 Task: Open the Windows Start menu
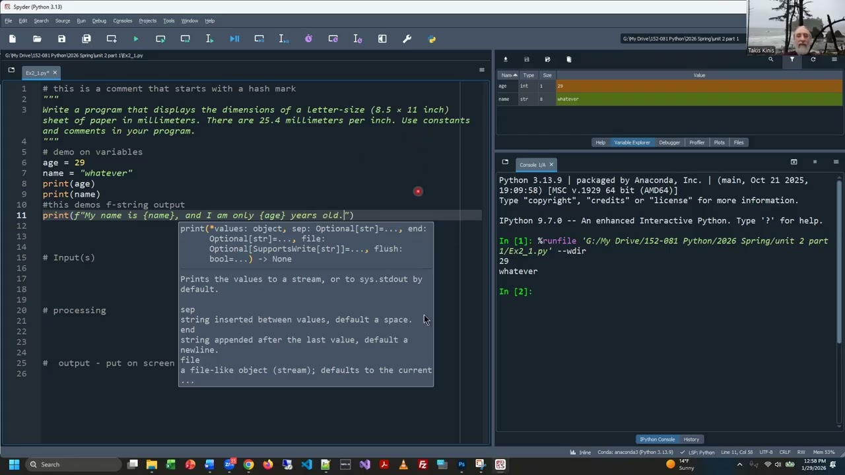14,464
